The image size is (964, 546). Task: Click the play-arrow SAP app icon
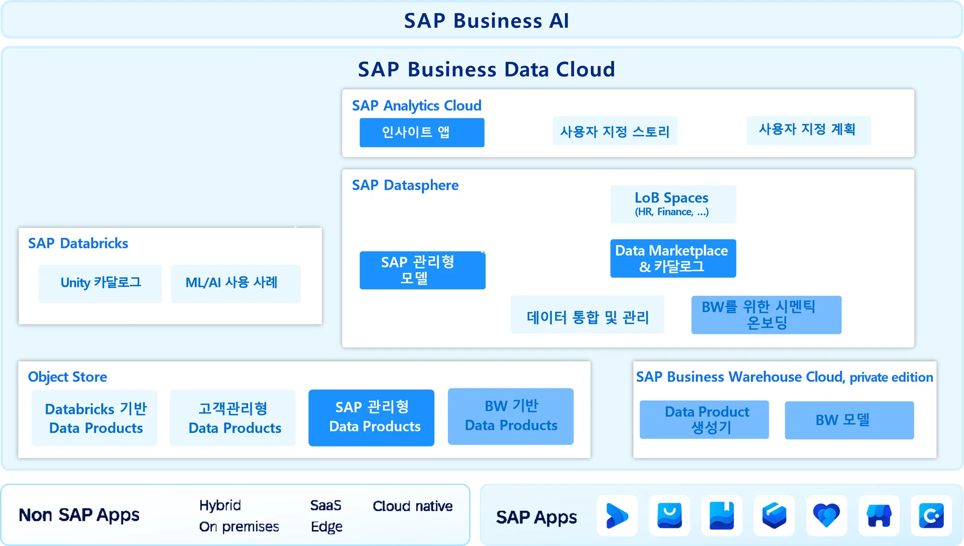617,516
